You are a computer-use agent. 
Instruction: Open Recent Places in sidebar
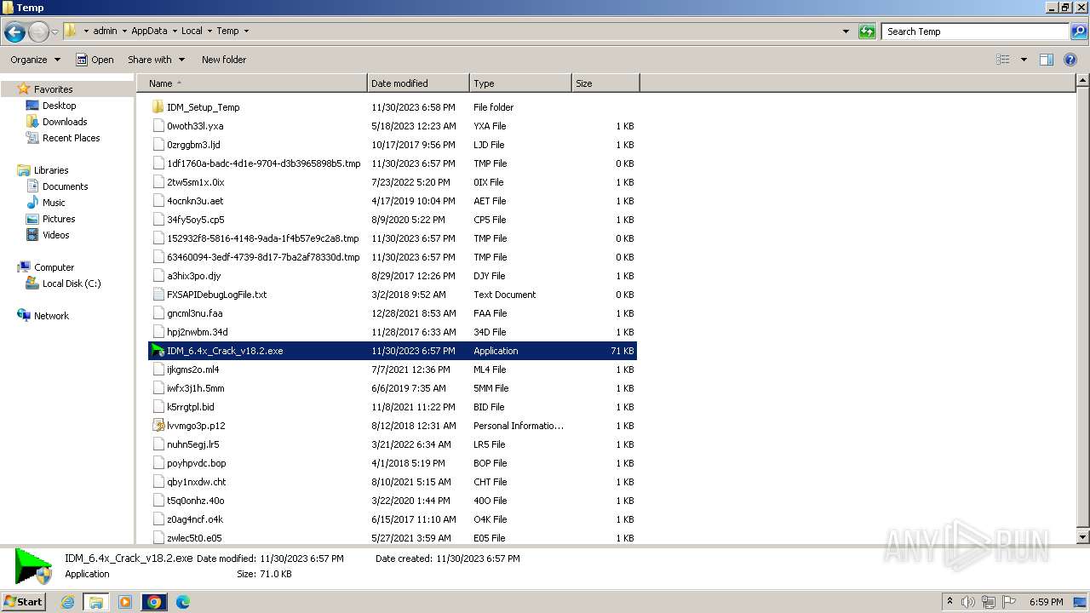click(x=71, y=138)
